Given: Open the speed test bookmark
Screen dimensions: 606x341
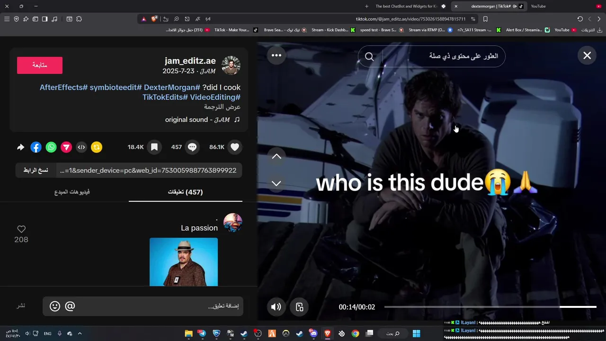Looking at the screenshot, I should 382,30.
